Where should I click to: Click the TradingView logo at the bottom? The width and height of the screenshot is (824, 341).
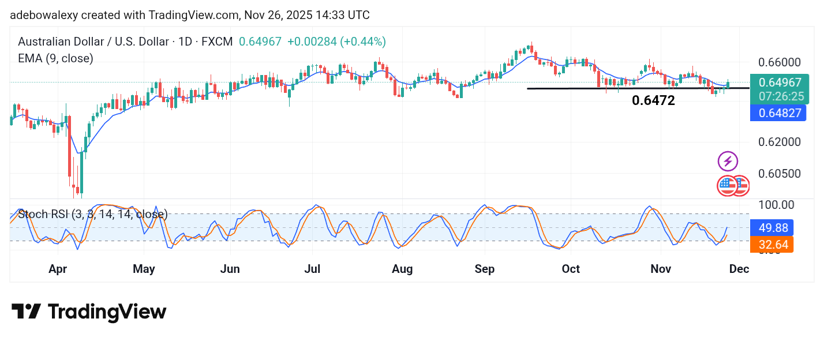coord(89,312)
